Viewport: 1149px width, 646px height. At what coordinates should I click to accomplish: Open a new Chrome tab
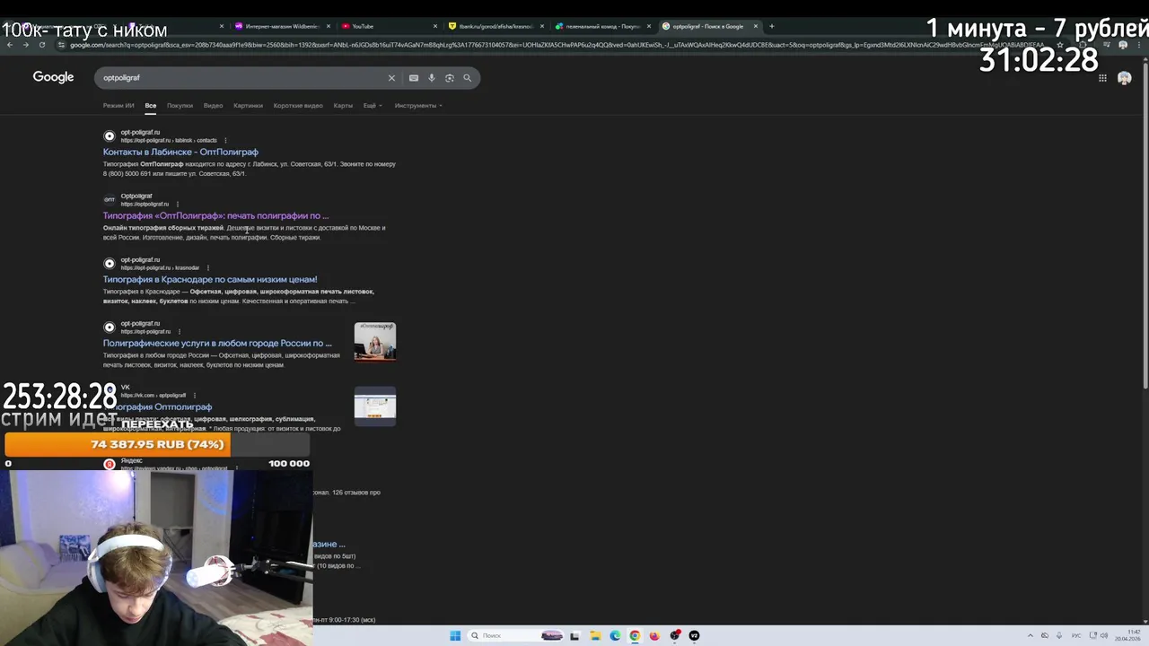tap(771, 26)
